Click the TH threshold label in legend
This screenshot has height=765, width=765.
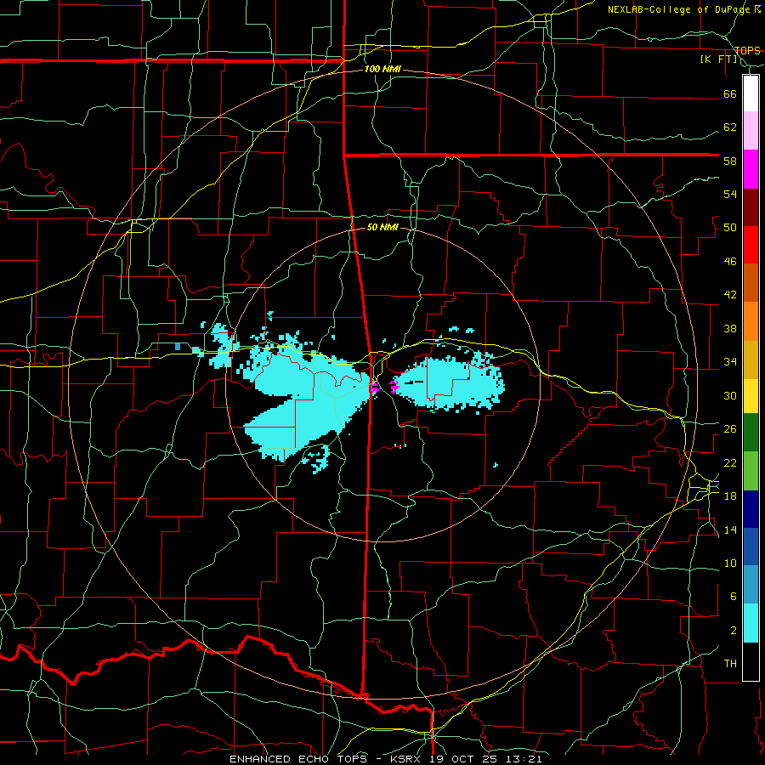point(730,664)
